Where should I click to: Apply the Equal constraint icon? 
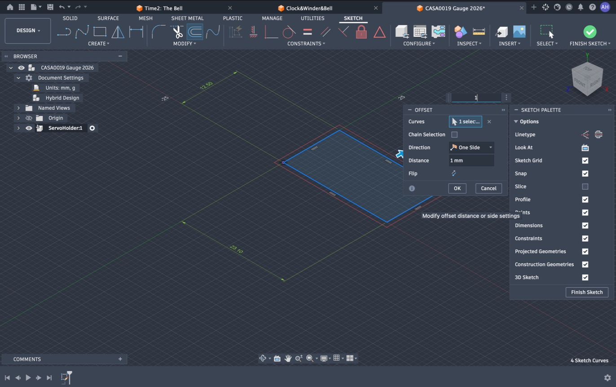[308, 32]
